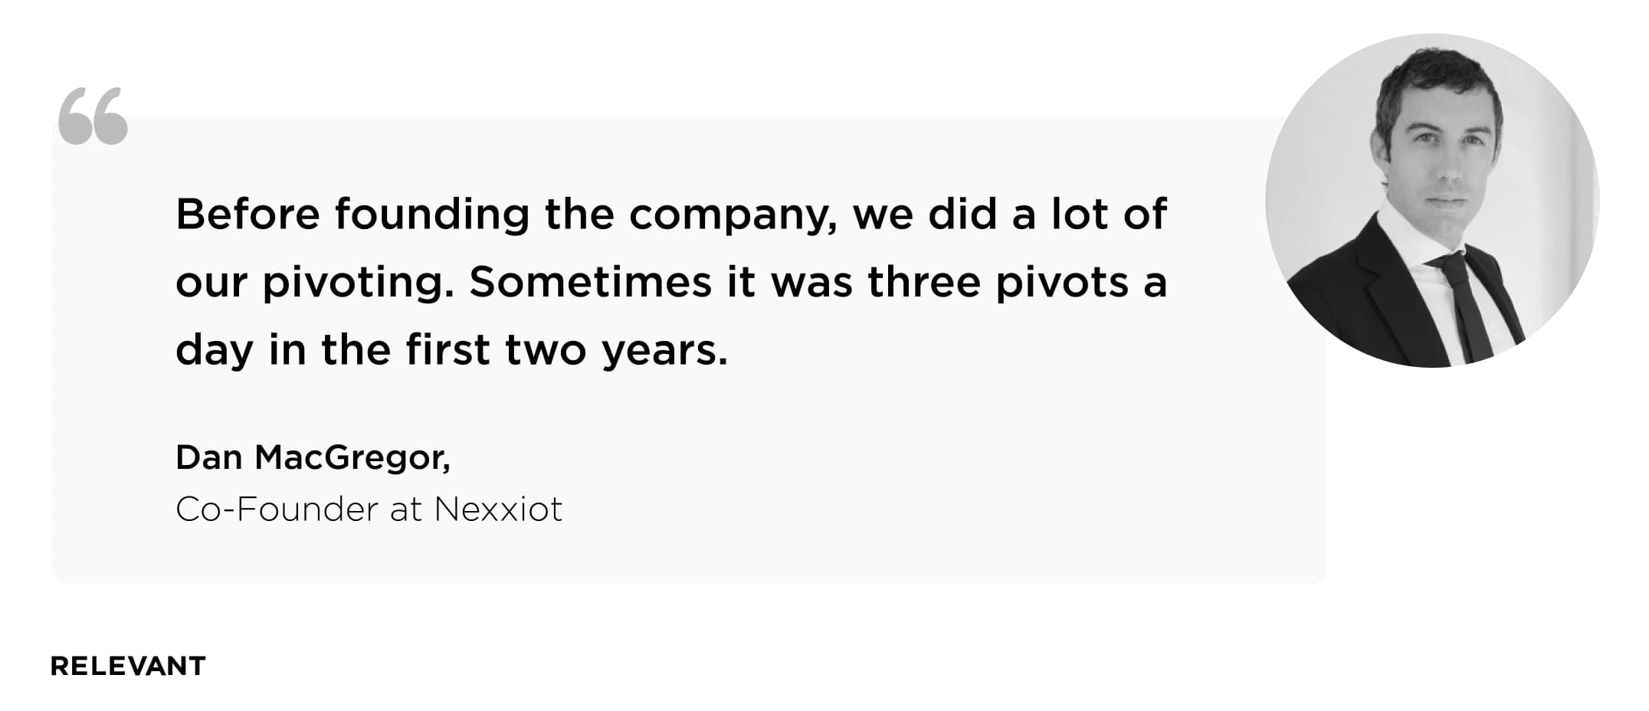Click the word pivots in the quote
Image resolution: width=1649 pixels, height=711 pixels.
point(1062,283)
